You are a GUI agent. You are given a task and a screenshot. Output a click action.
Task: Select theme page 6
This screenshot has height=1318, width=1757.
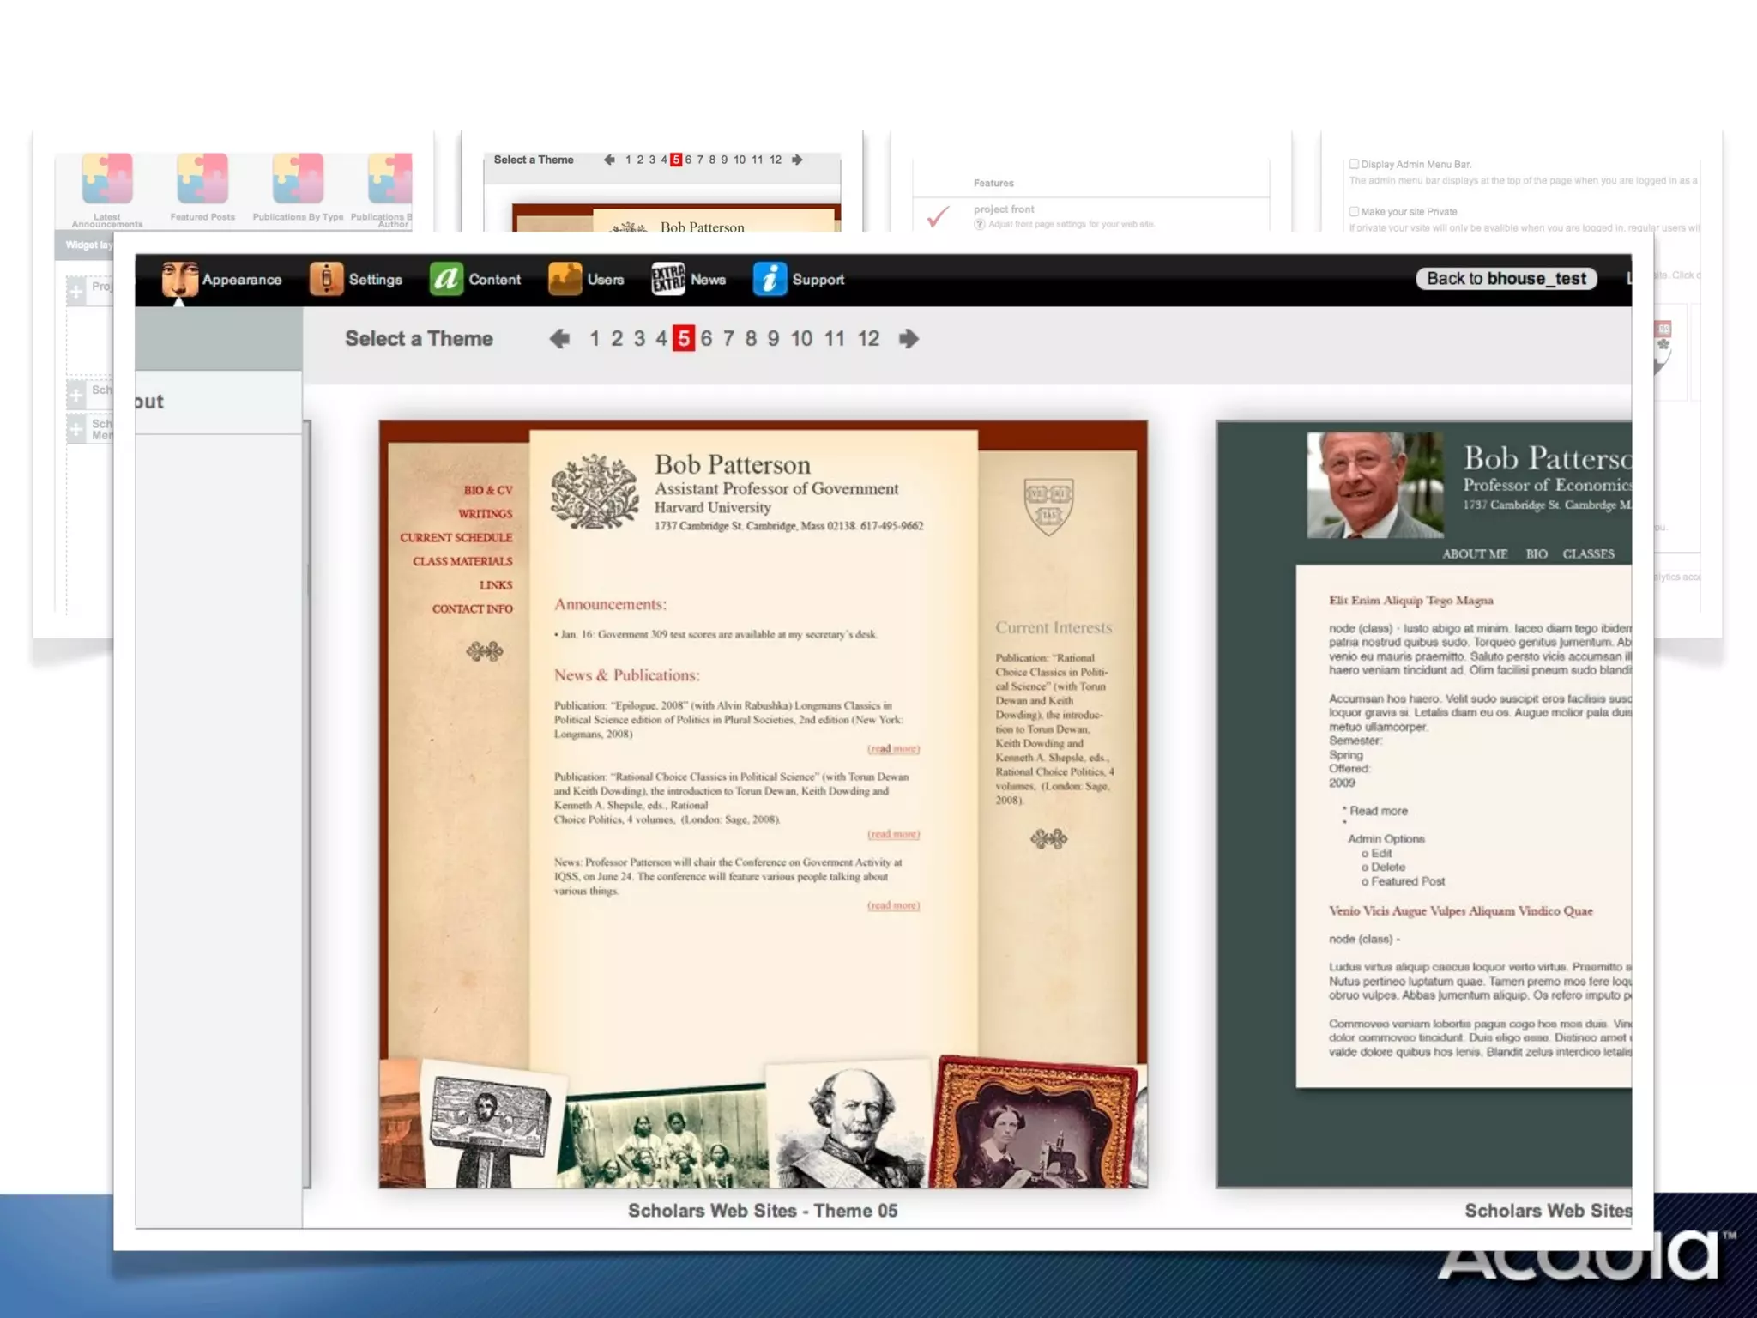(x=706, y=339)
